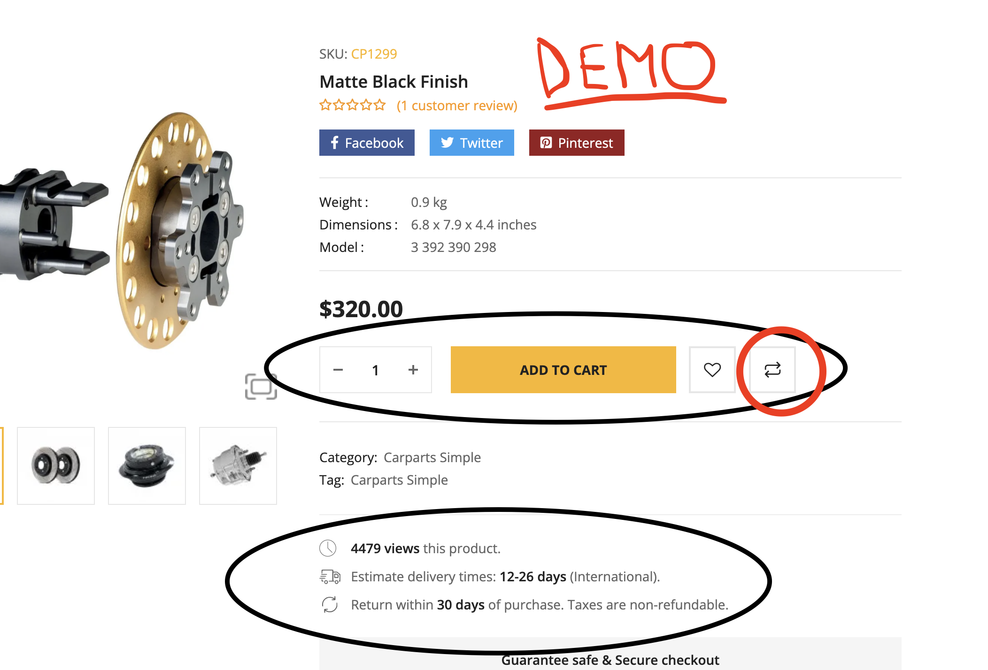Select the silver engine part thumbnail
The height and width of the screenshot is (670, 988).
pyautogui.click(x=238, y=465)
